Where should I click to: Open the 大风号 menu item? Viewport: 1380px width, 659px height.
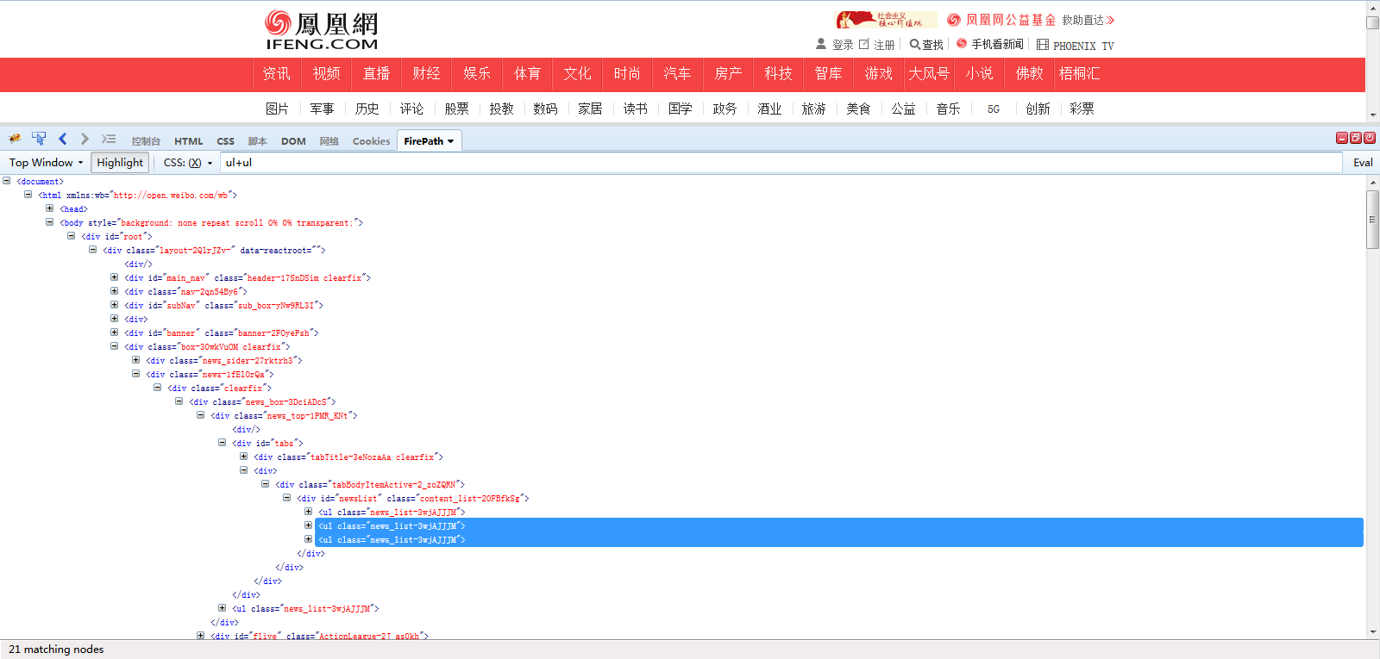[929, 74]
